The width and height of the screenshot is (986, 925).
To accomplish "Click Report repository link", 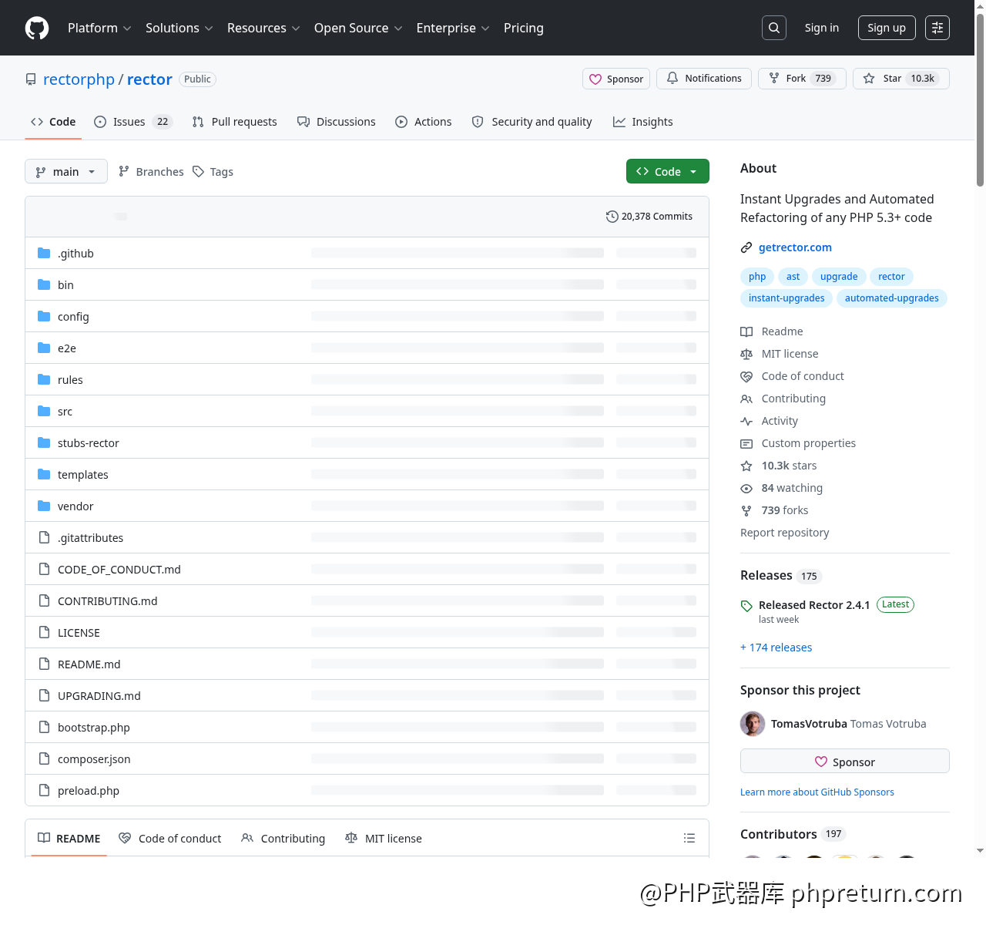I will pos(785,533).
